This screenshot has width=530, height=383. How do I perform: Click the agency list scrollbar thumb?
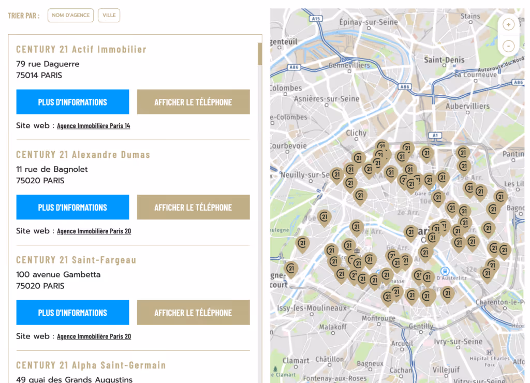point(260,54)
